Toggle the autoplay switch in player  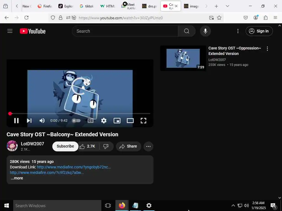click(76, 121)
